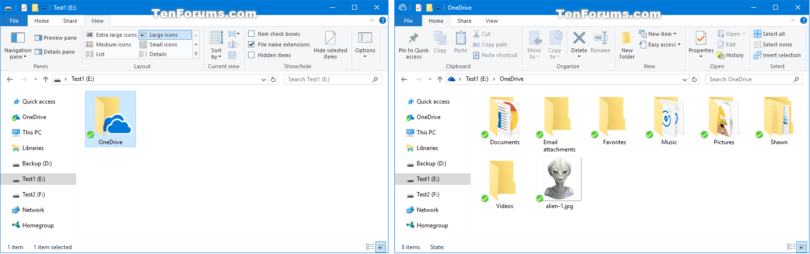This screenshot has height=254, width=810.
Task: Collapse the ribbon in OneDrive window
Action: 793,20
